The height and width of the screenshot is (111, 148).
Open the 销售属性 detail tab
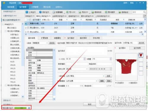[57, 38]
